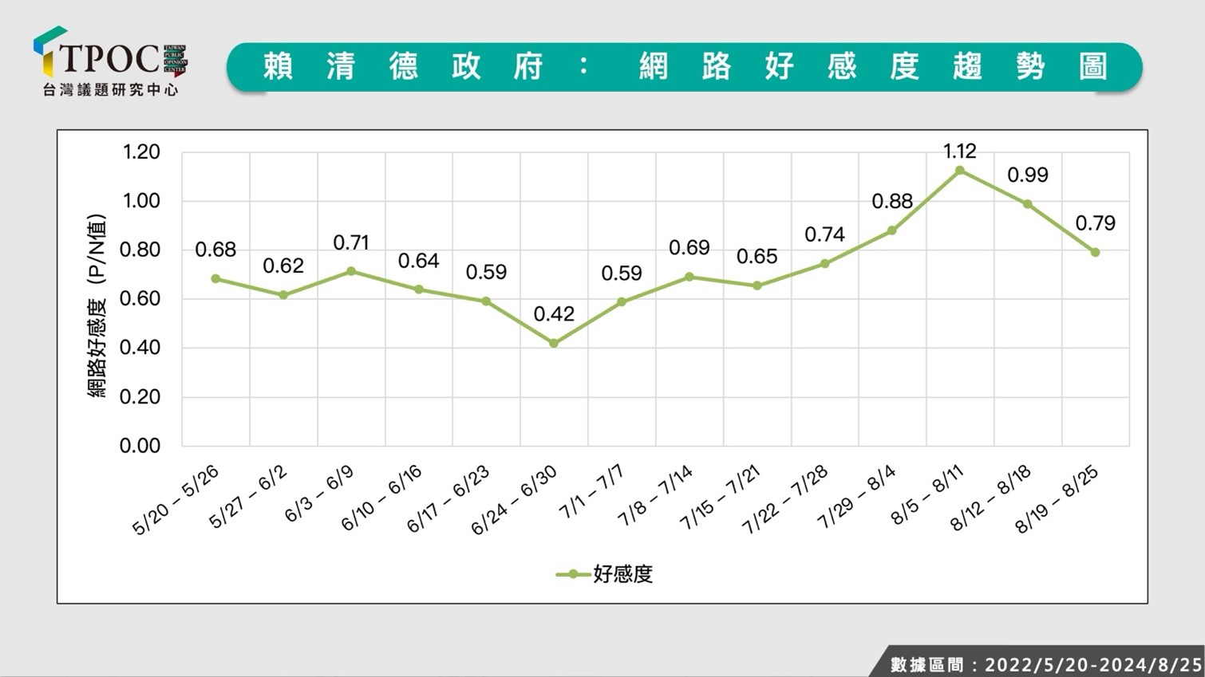Click the data point labeled 0.88
This screenshot has width=1205, height=677.
point(892,230)
